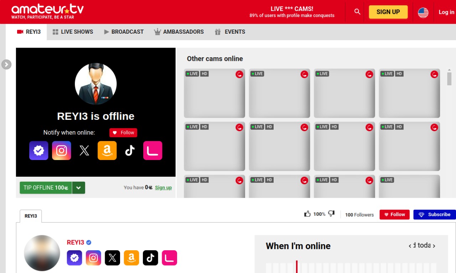
Task: Open TikTok link in offline player
Action: click(130, 150)
